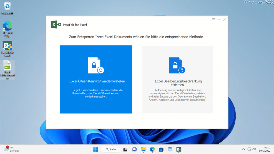Click the Suche taskbar search box
The height and width of the screenshot is (154, 274).
[111, 149]
